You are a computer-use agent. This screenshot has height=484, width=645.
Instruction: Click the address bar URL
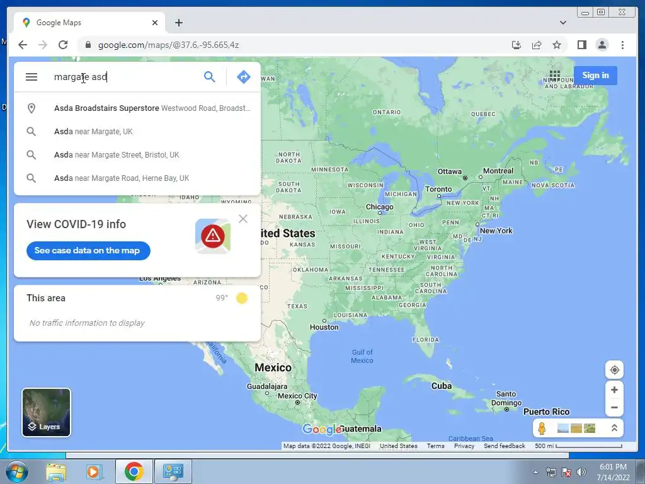[168, 45]
